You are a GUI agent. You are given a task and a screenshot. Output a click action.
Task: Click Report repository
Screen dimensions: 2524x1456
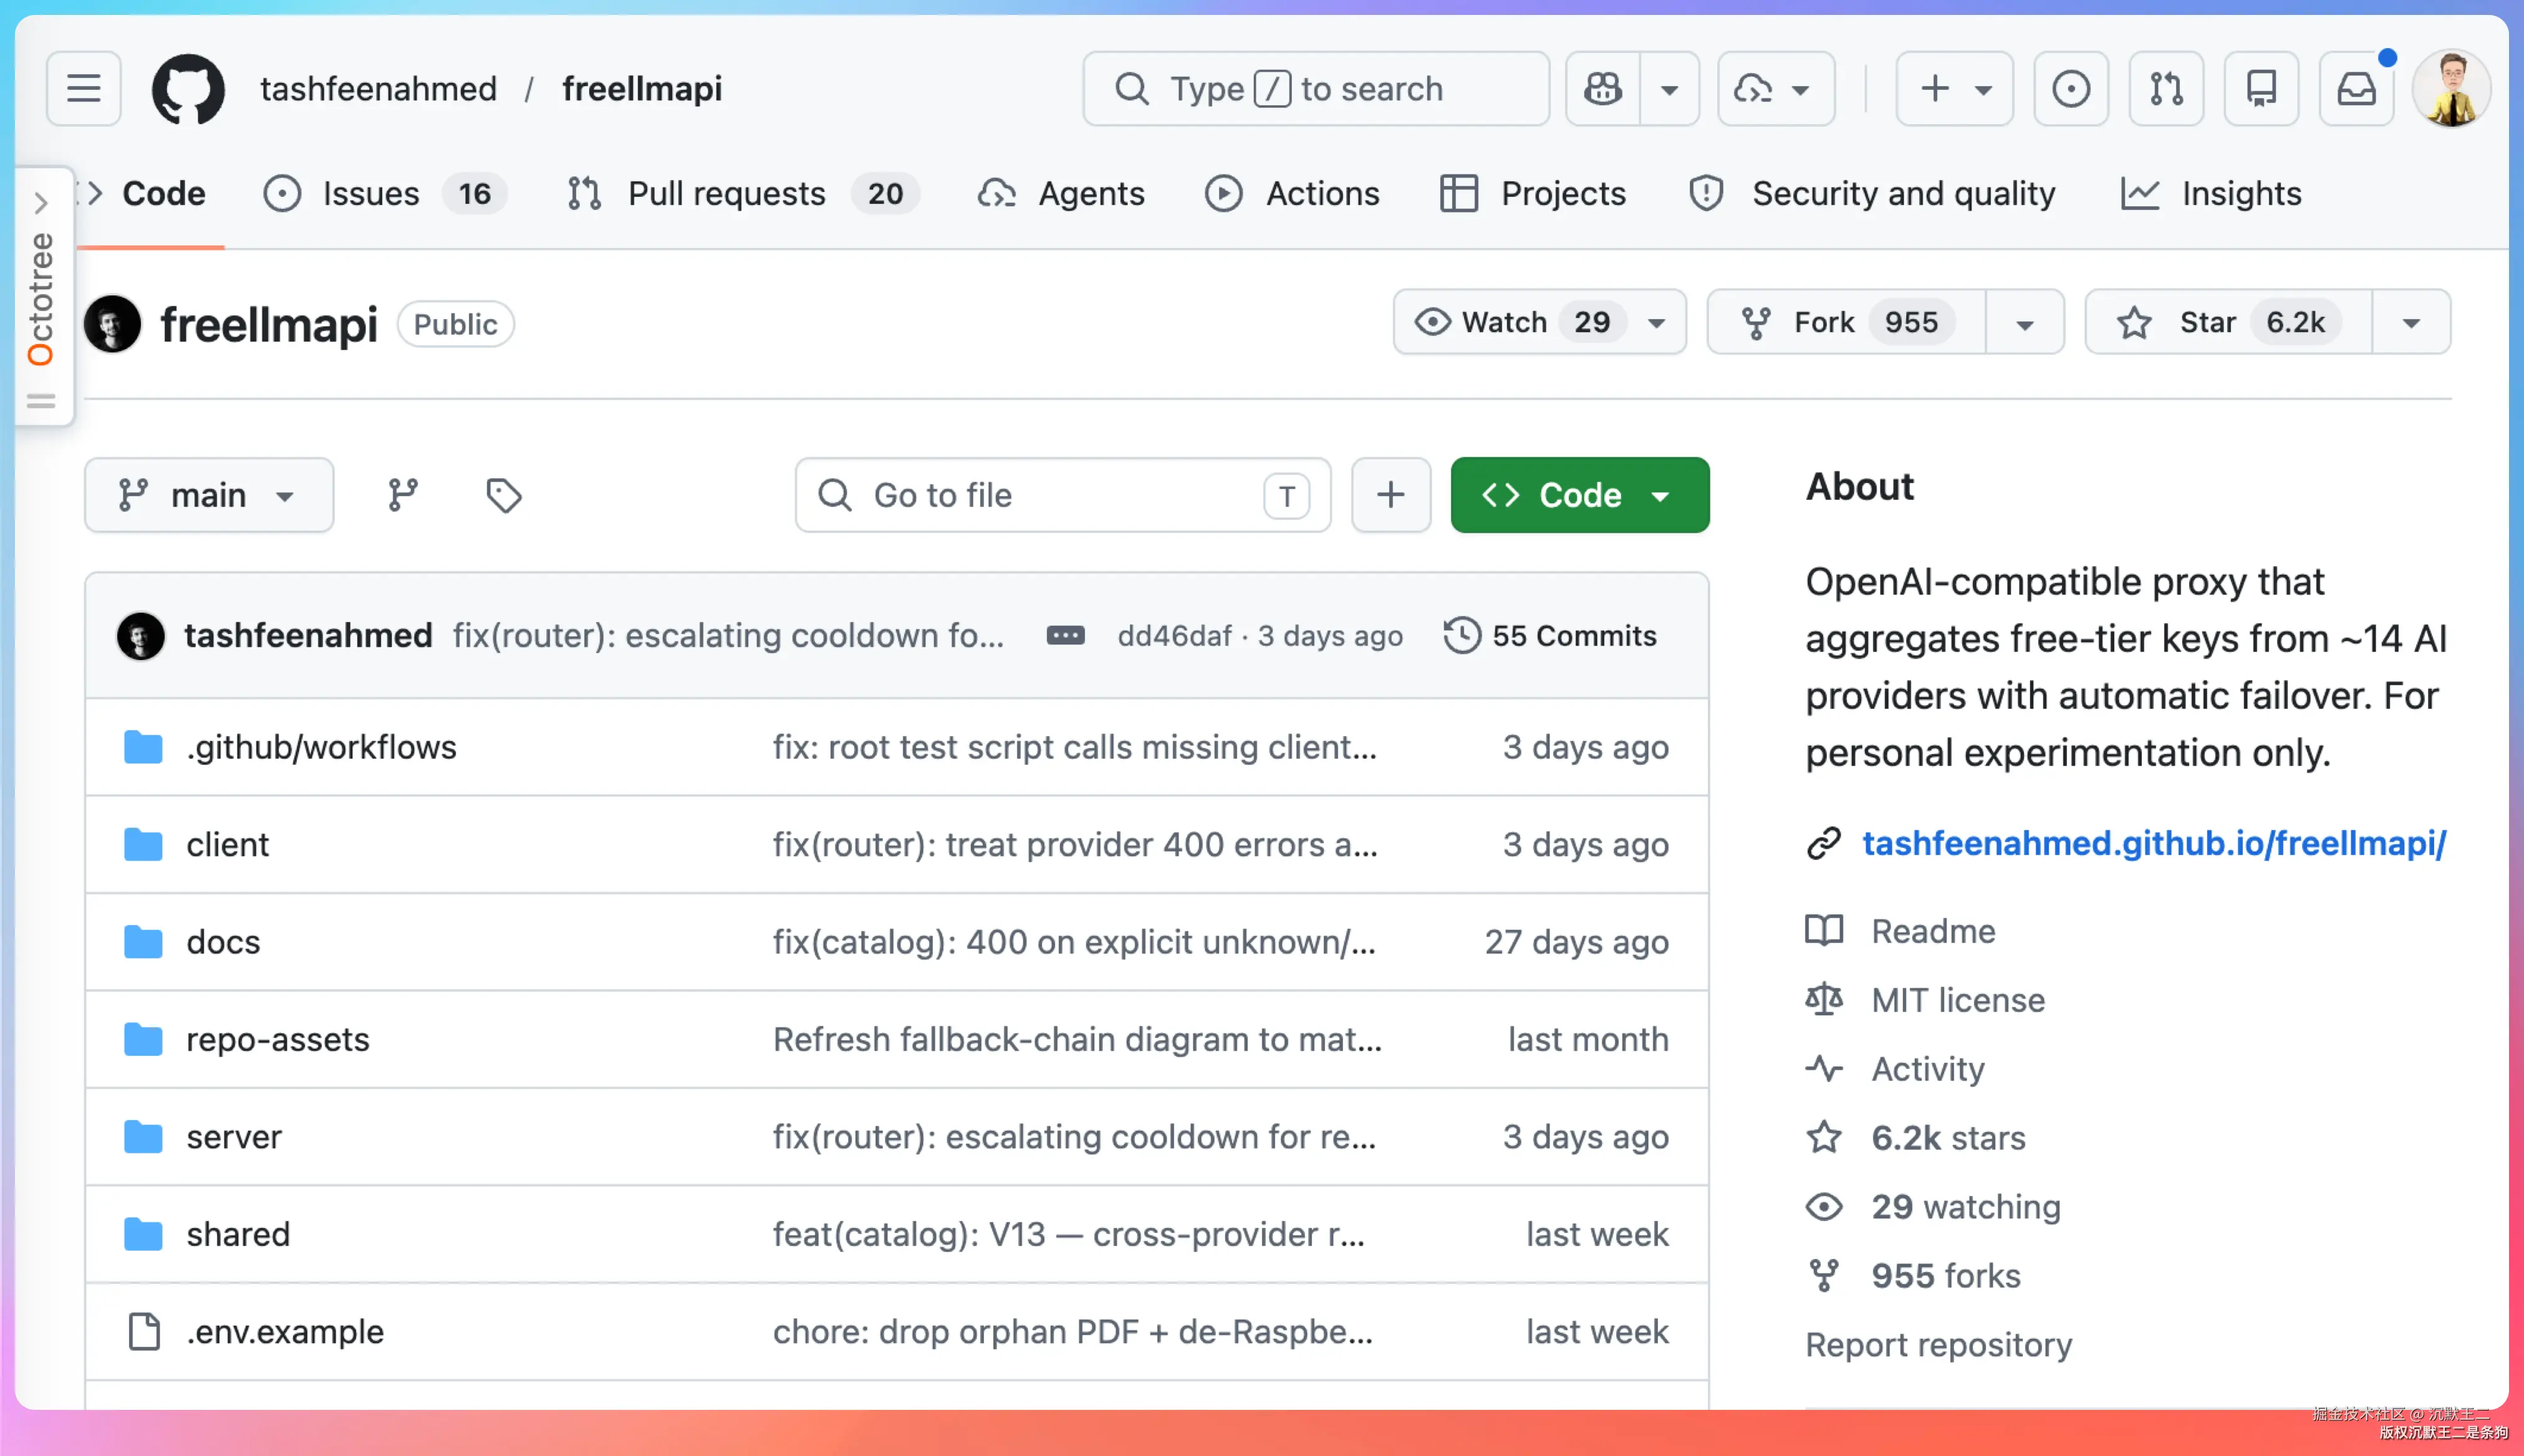point(1939,1345)
